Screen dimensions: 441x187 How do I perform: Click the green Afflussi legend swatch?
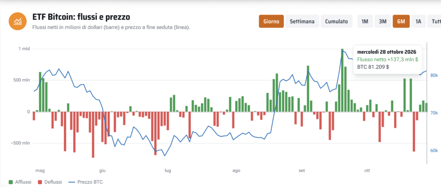pyautogui.click(x=11, y=182)
